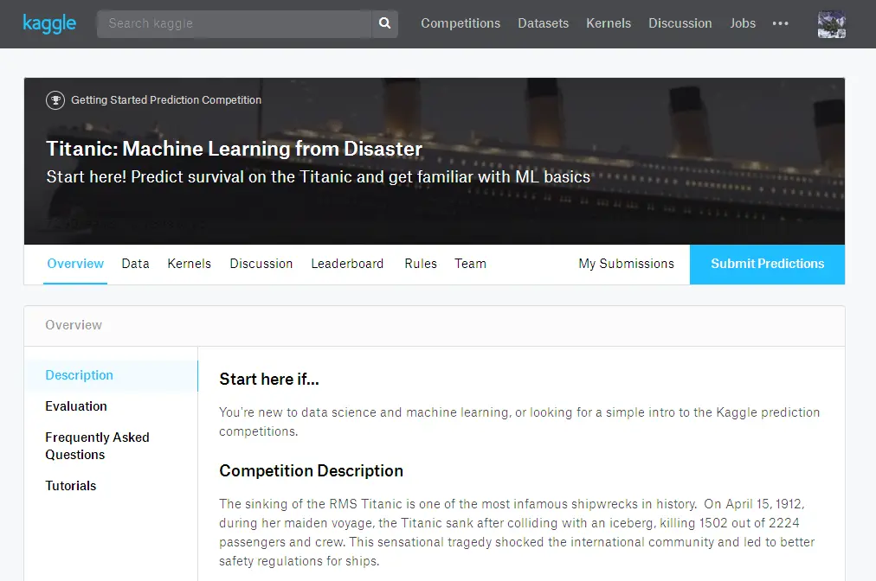
Task: Open the Team tab
Action: tap(470, 264)
